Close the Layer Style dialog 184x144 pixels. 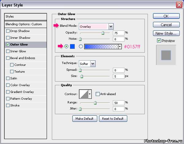tap(179, 5)
